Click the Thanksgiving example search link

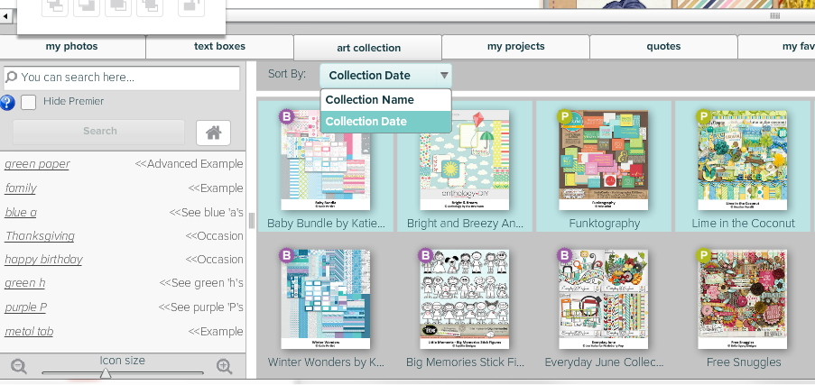40,236
